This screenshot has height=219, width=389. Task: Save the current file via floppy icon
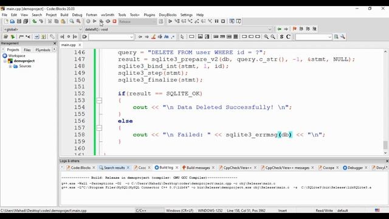coord(19,21)
